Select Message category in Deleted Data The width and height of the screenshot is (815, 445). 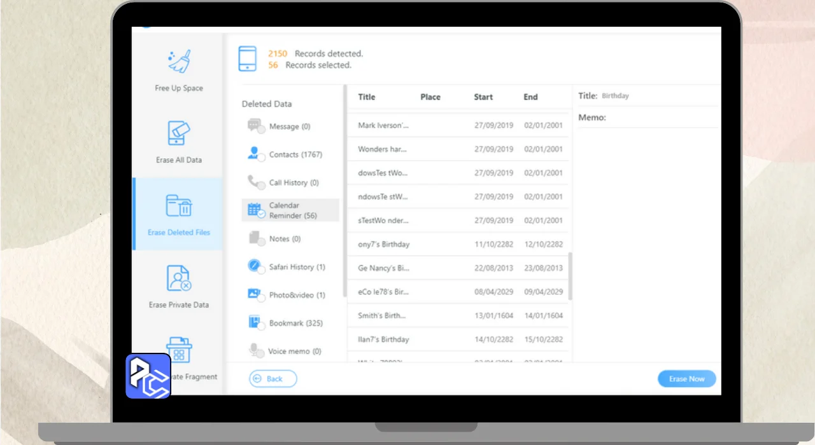tap(289, 127)
